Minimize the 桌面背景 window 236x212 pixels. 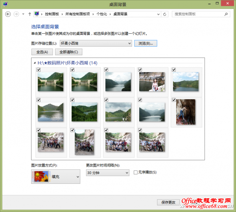point(209,4)
